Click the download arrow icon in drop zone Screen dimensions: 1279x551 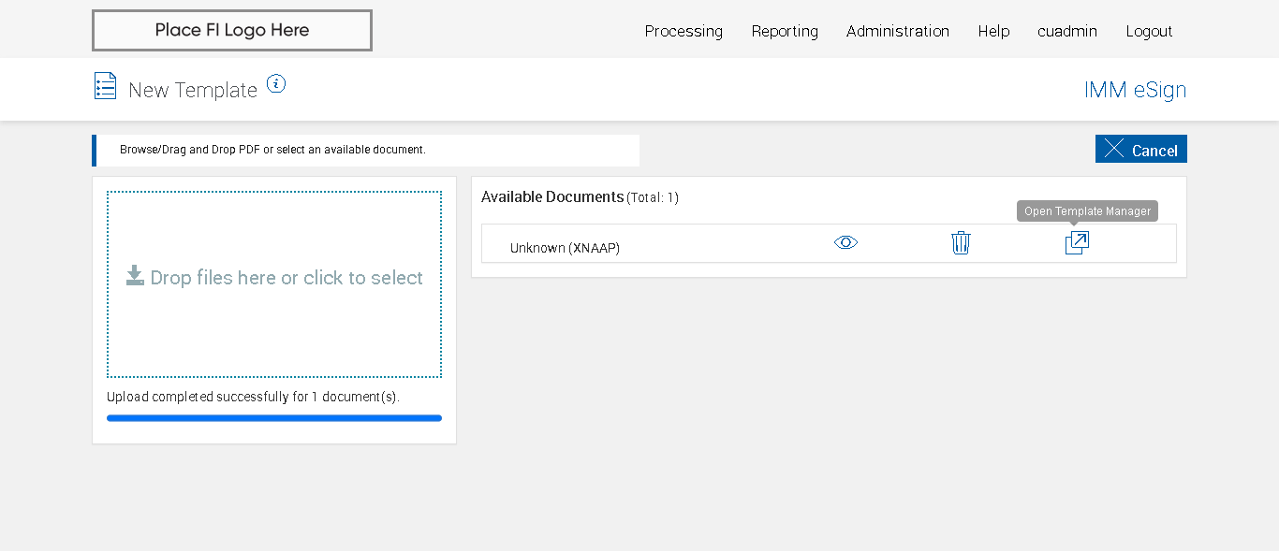pos(135,276)
